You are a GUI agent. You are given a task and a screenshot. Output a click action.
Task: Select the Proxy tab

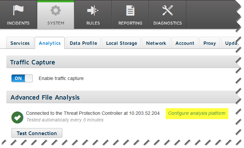tap(210, 43)
